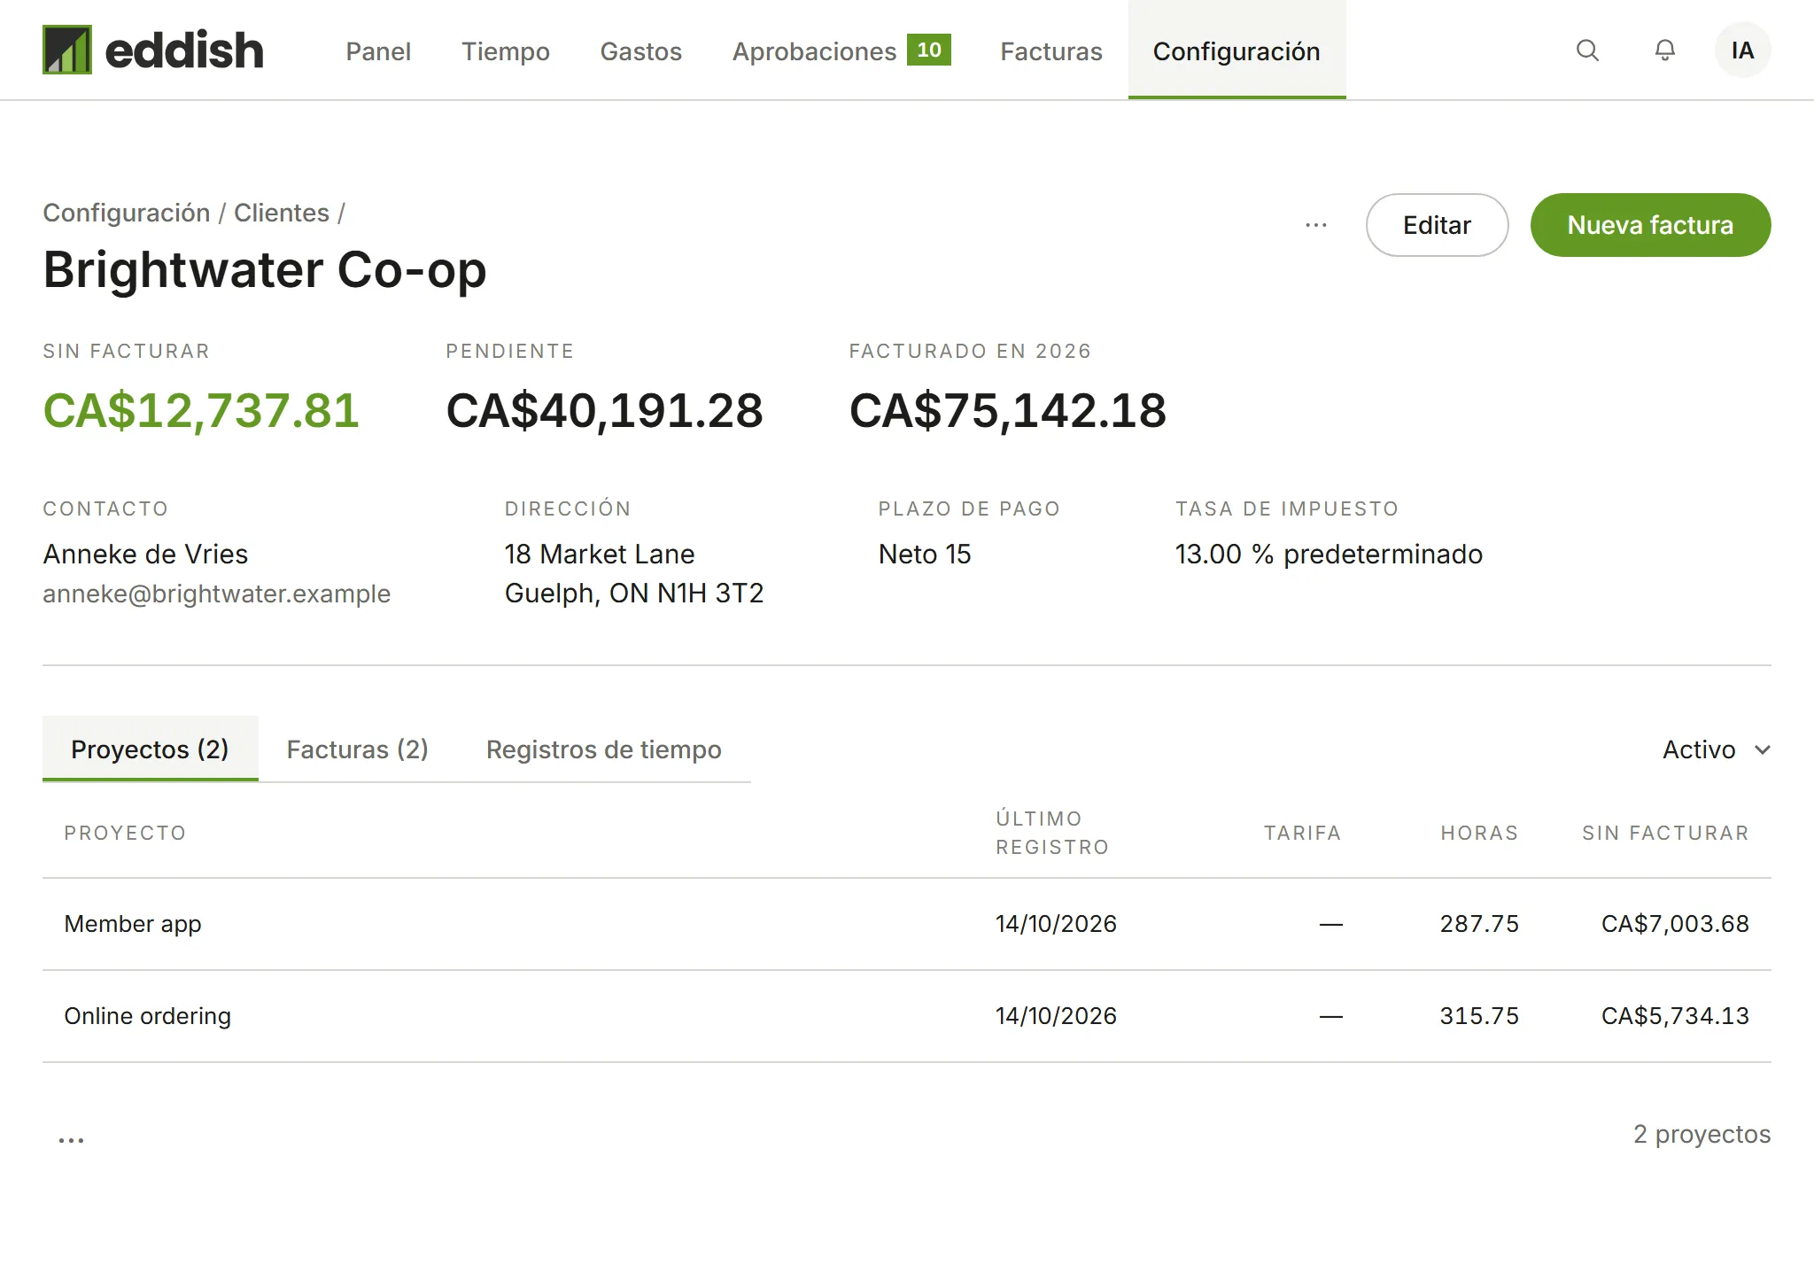Click the 2 proyectos count text

[1702, 1134]
